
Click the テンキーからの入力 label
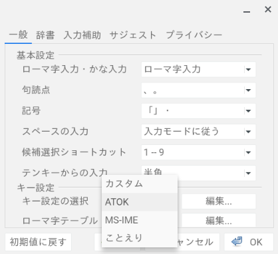(x=65, y=173)
